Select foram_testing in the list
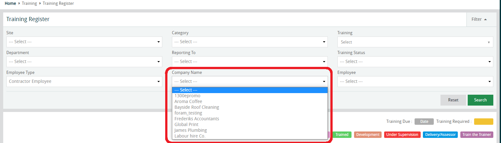The width and height of the screenshot is (501, 143). click(188, 113)
